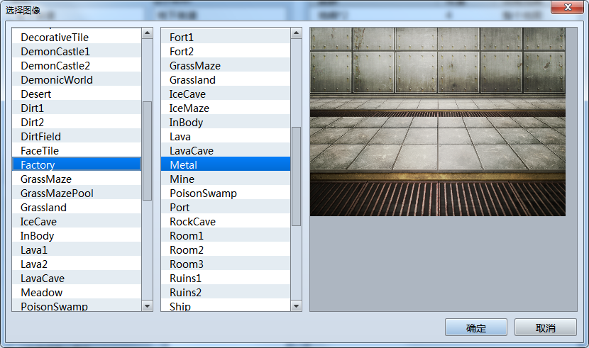Choose InBody in right list
The image size is (589, 348).
point(226,123)
